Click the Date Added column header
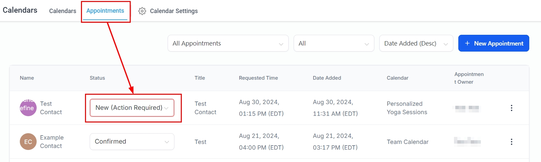 (x=327, y=78)
